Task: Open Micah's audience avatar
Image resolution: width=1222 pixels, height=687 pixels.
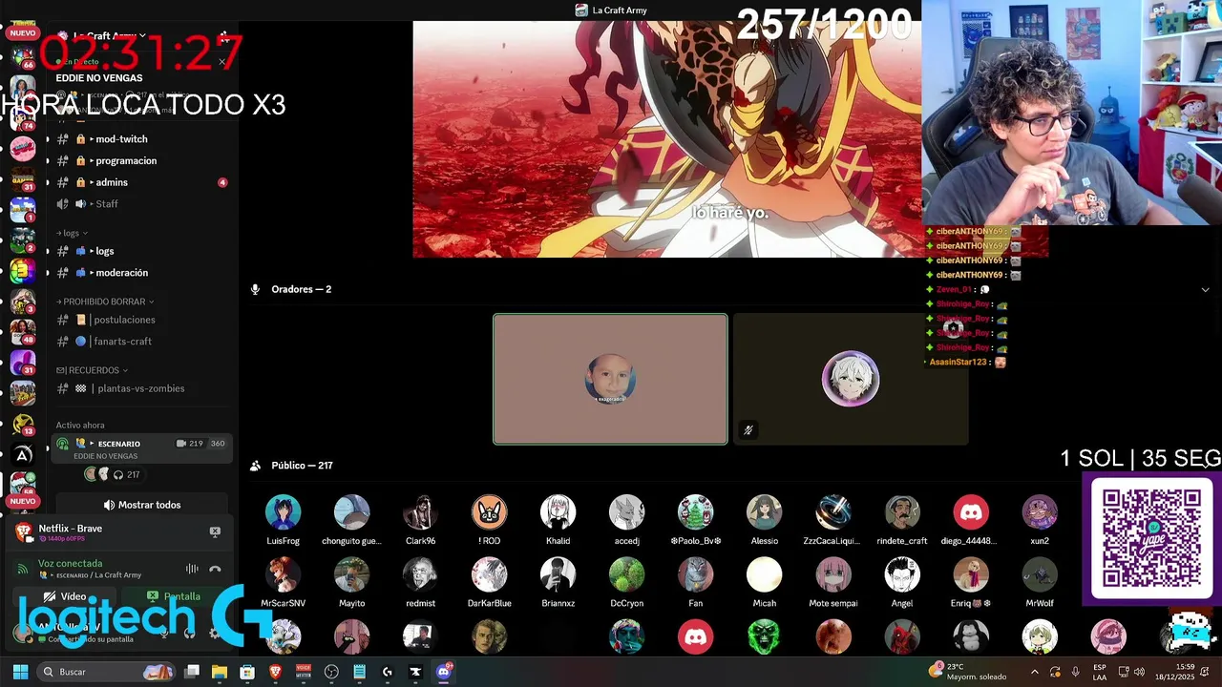Action: [x=764, y=575]
